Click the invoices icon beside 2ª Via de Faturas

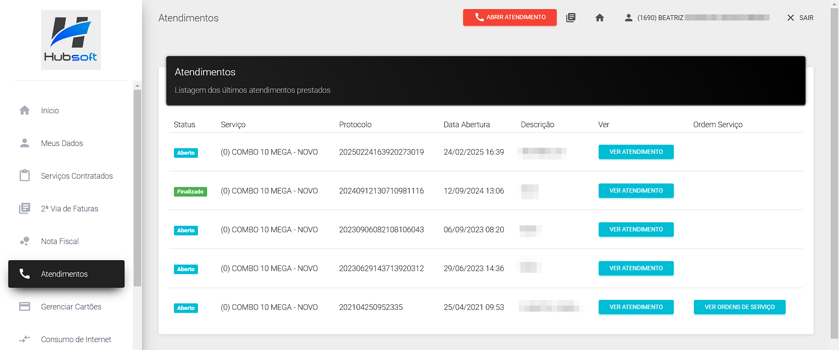coord(25,208)
